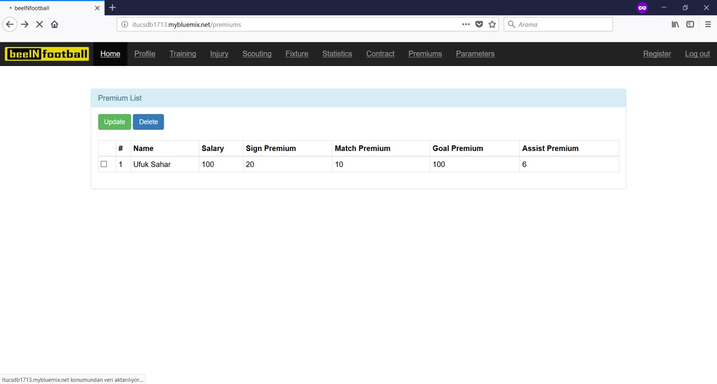The height and width of the screenshot is (384, 717).
Task: Go back using the browser back arrow
Action: click(10, 24)
